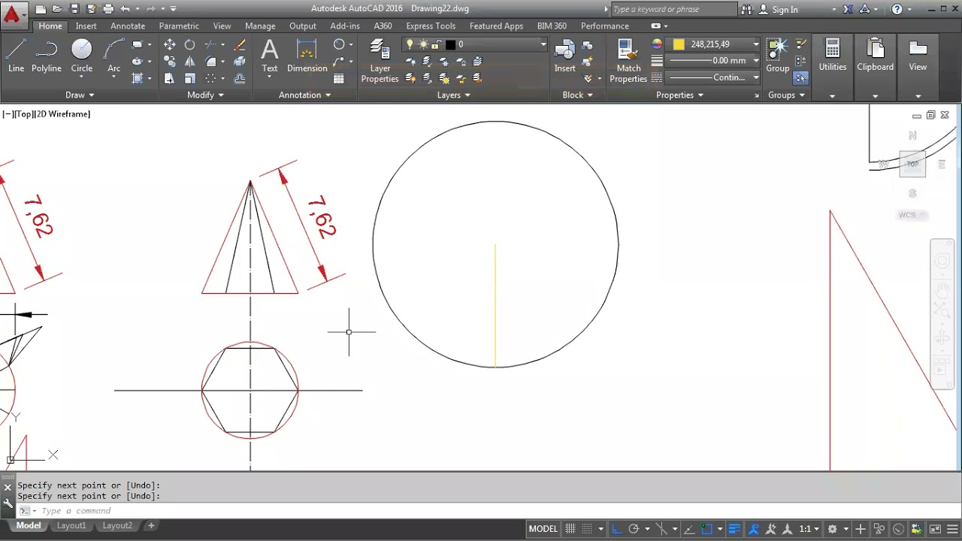Click the Copy objects tool
This screenshot has height=541, width=962.
(x=169, y=62)
